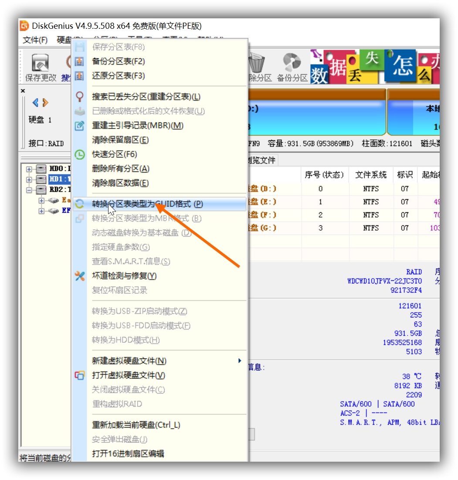Image resolution: width=458 pixels, height=480 pixels.
Task: Expand the orange Ea partition node
Action: pyautogui.click(x=41, y=201)
